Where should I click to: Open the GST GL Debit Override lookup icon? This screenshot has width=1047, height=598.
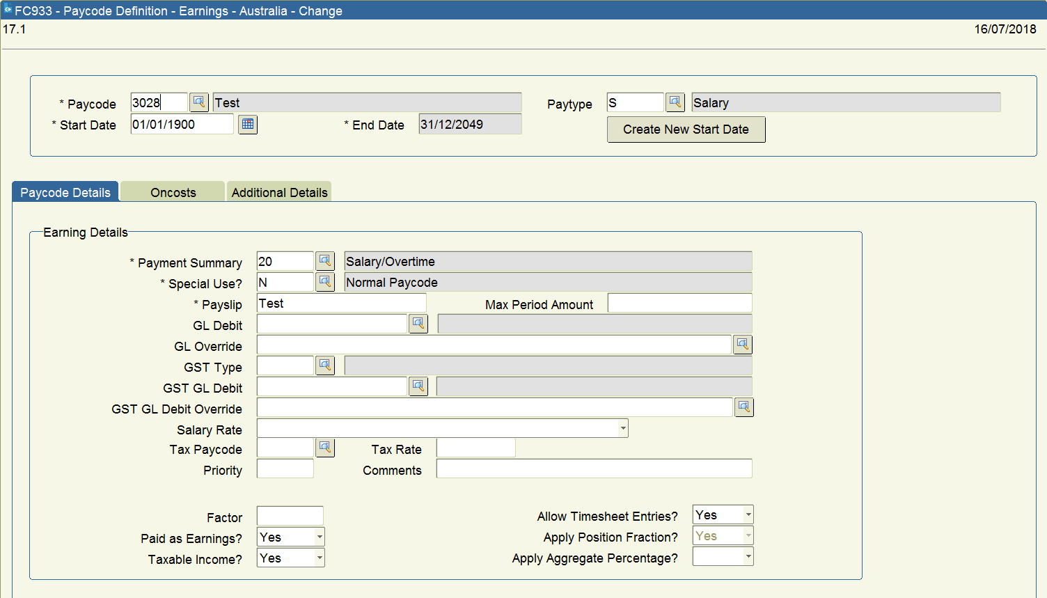point(743,407)
